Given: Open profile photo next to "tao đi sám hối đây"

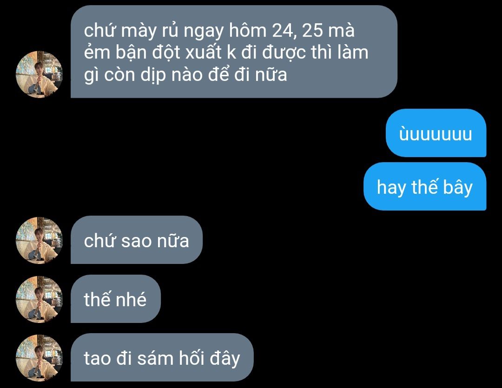Looking at the screenshot, I should (x=40, y=358).
